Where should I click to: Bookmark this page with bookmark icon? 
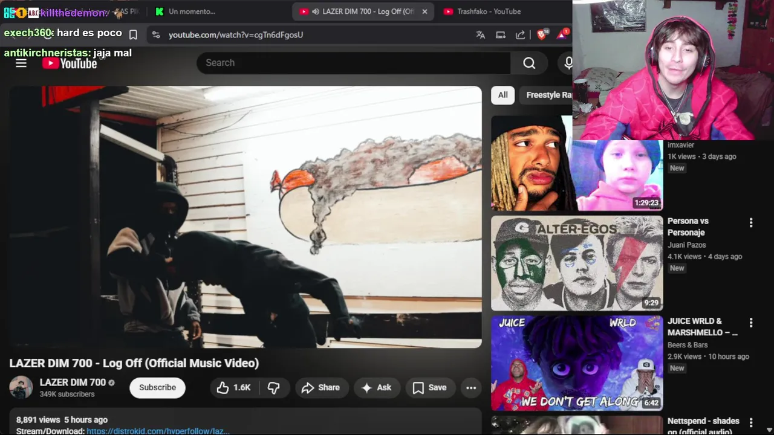coord(133,35)
